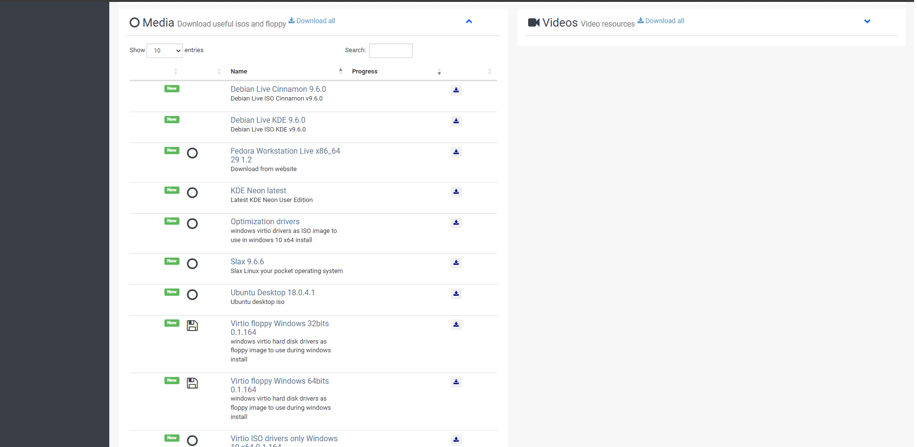The width and height of the screenshot is (917, 447).
Task: Click download icon for Debian Live KDE 9.6.0
Action: 456,121
